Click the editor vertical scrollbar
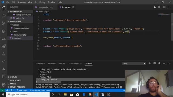 click(x=172, y=27)
